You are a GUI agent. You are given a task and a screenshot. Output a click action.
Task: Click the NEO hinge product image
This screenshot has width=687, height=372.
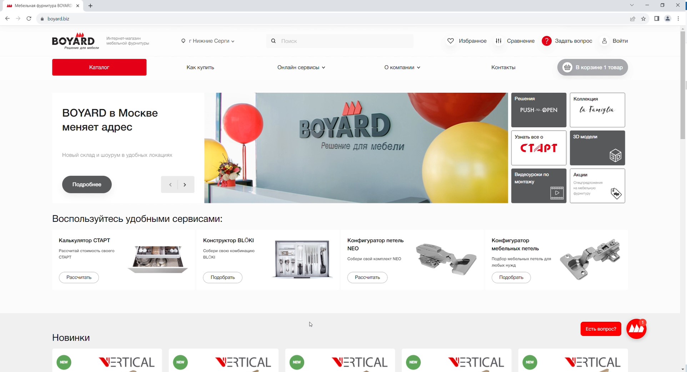click(x=446, y=259)
